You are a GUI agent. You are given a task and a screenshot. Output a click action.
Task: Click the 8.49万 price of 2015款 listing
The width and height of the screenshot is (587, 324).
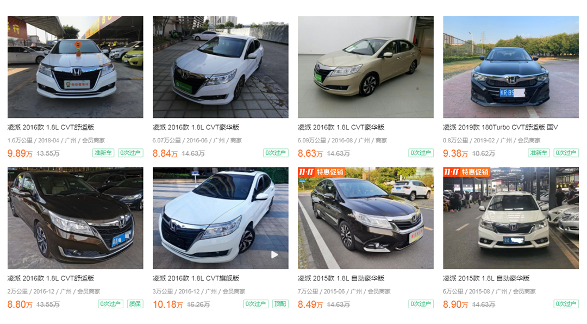pos(310,304)
